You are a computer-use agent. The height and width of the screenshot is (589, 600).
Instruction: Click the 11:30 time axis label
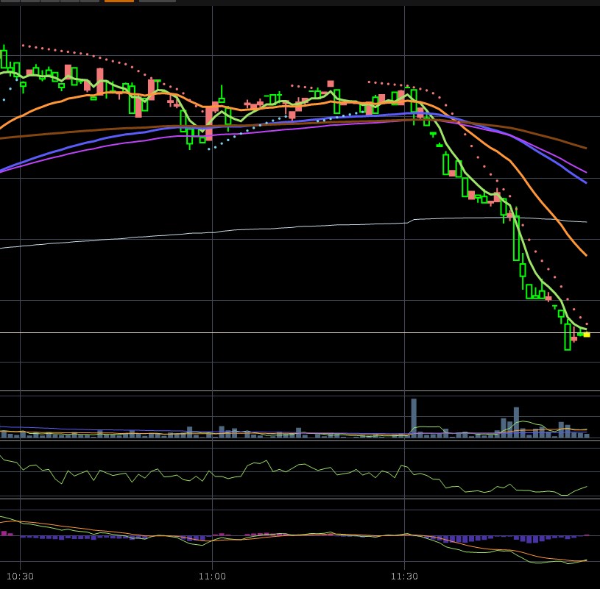tap(404, 576)
